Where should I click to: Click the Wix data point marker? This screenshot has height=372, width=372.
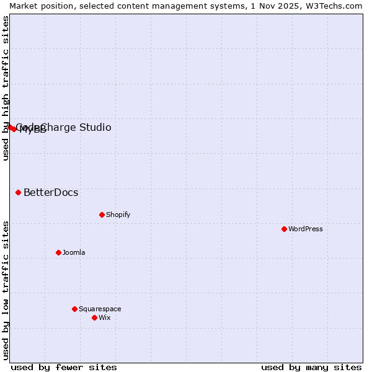pos(94,317)
